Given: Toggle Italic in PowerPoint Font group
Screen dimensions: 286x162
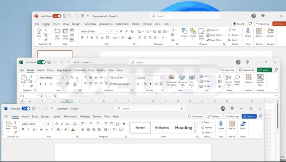Looking at the screenshot, I should (x=87, y=38).
